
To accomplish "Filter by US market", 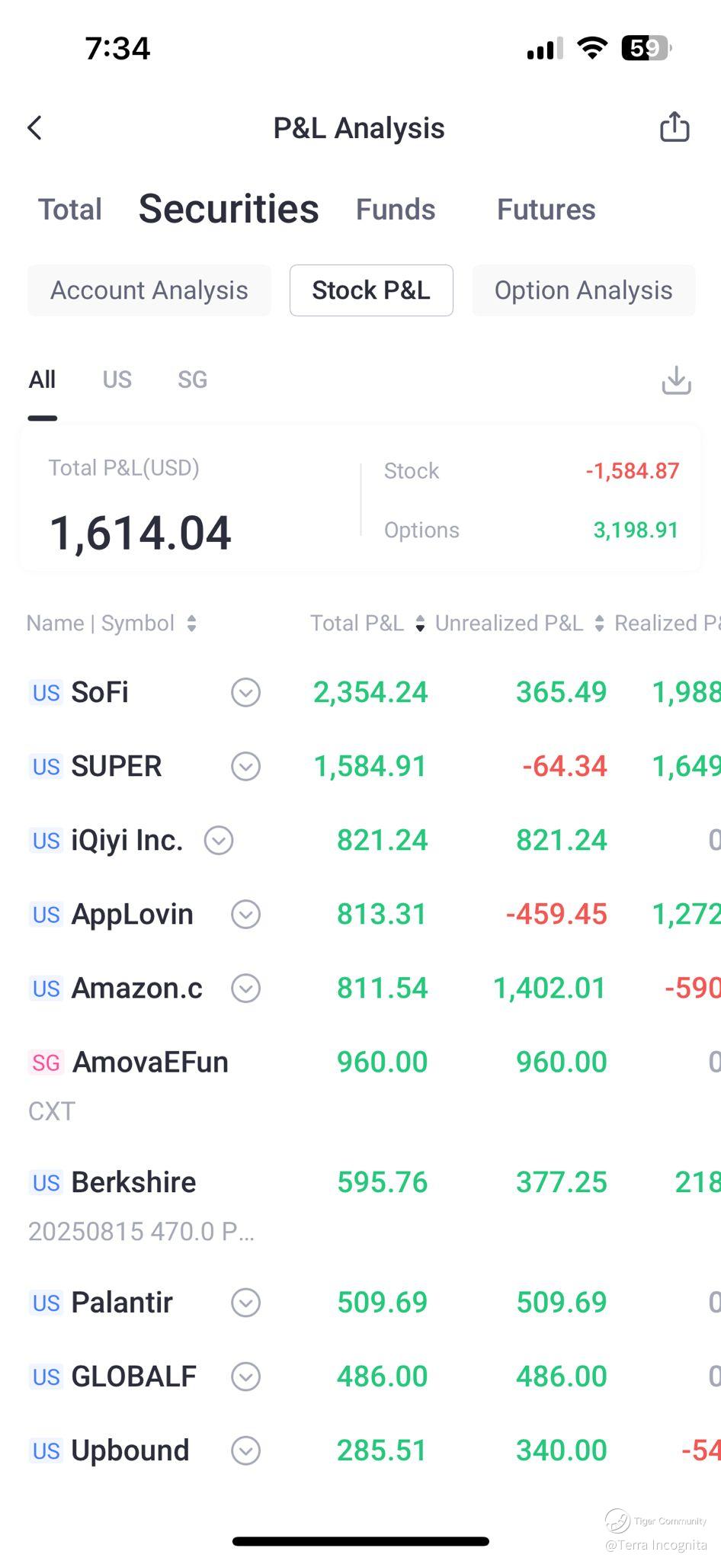I will click(117, 380).
